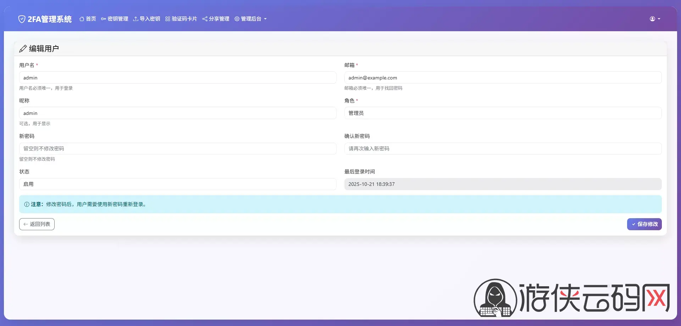Open the 状态 status dropdown

pyautogui.click(x=177, y=184)
